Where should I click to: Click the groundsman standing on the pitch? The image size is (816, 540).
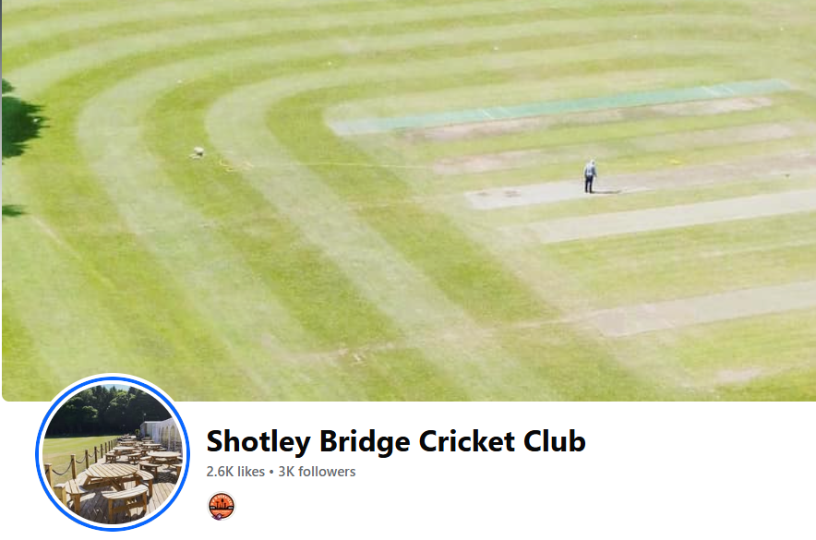590,176
